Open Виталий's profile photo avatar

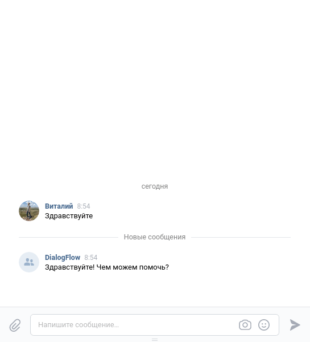click(x=29, y=211)
